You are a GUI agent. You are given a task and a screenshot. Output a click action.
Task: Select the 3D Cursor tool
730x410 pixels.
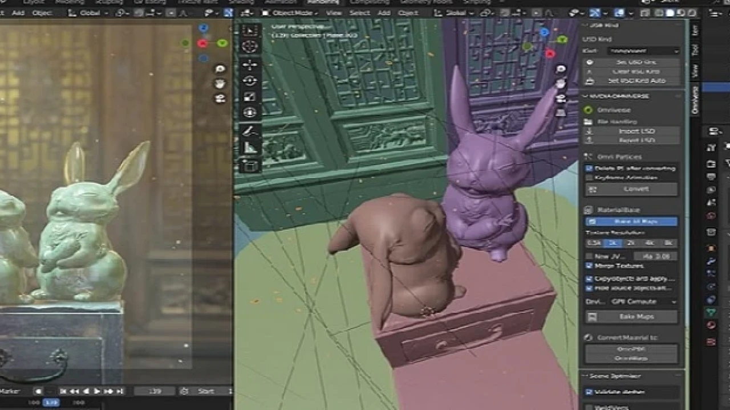250,47
